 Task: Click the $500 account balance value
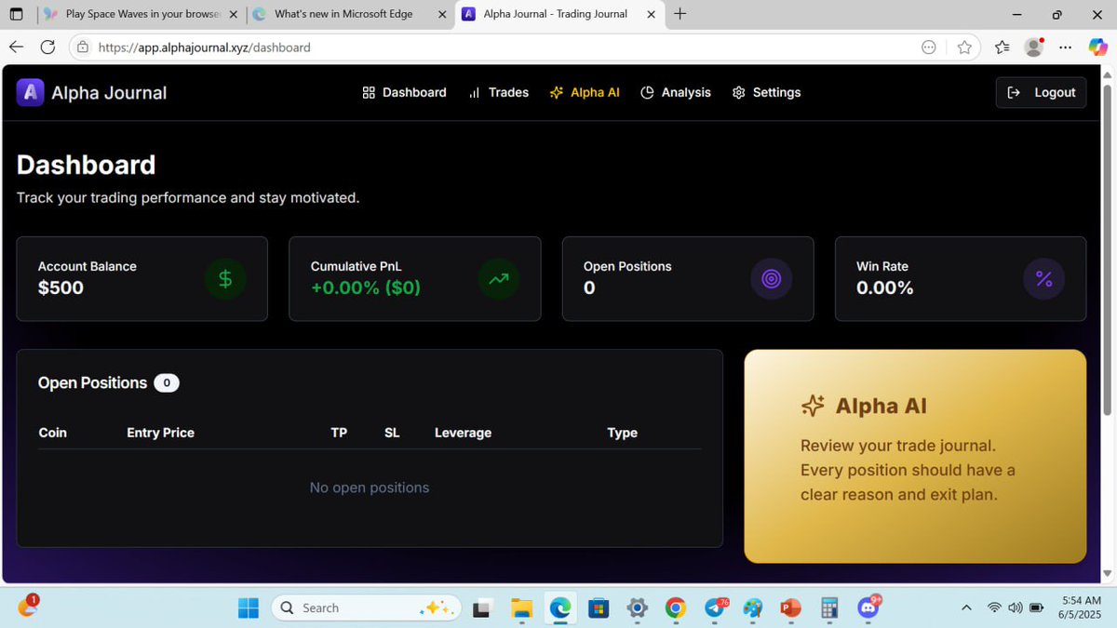click(x=61, y=288)
